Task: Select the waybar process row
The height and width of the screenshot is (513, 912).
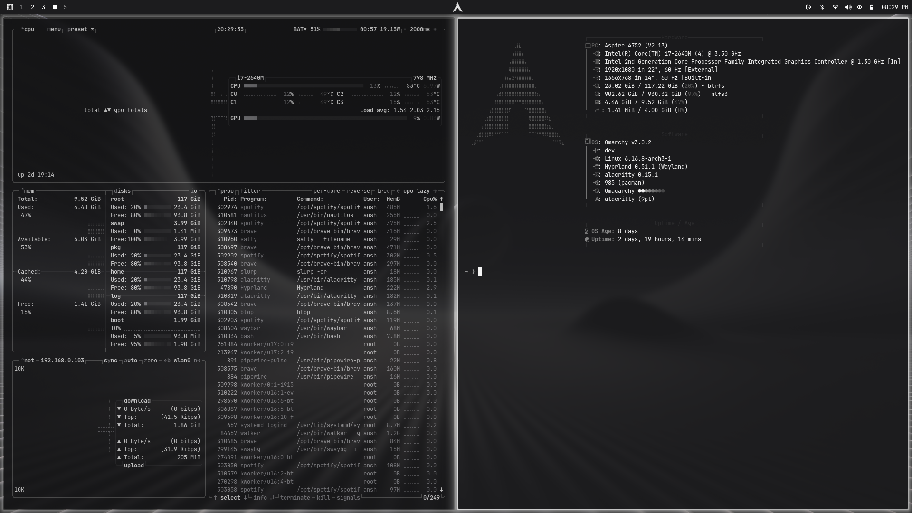Action: 327,328
